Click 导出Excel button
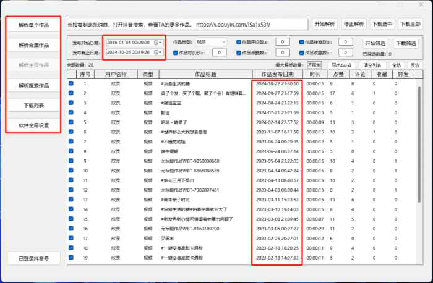Image resolution: width=433 pixels, height=283 pixels. (341, 65)
